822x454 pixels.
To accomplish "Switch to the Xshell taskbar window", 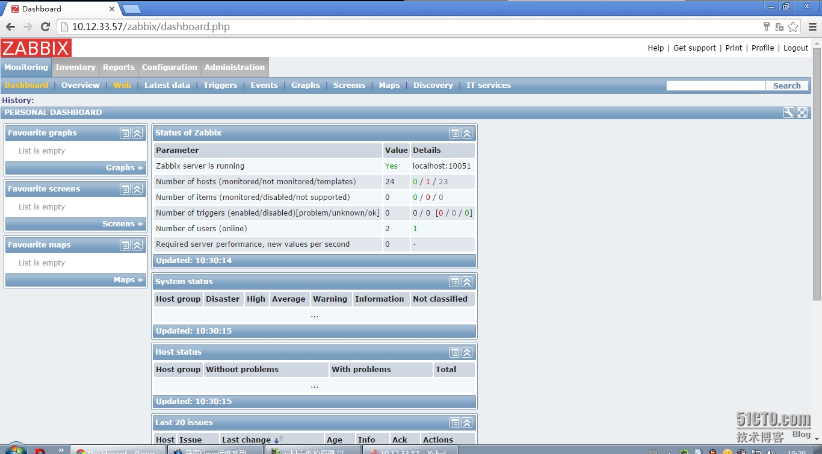I will click(409, 450).
